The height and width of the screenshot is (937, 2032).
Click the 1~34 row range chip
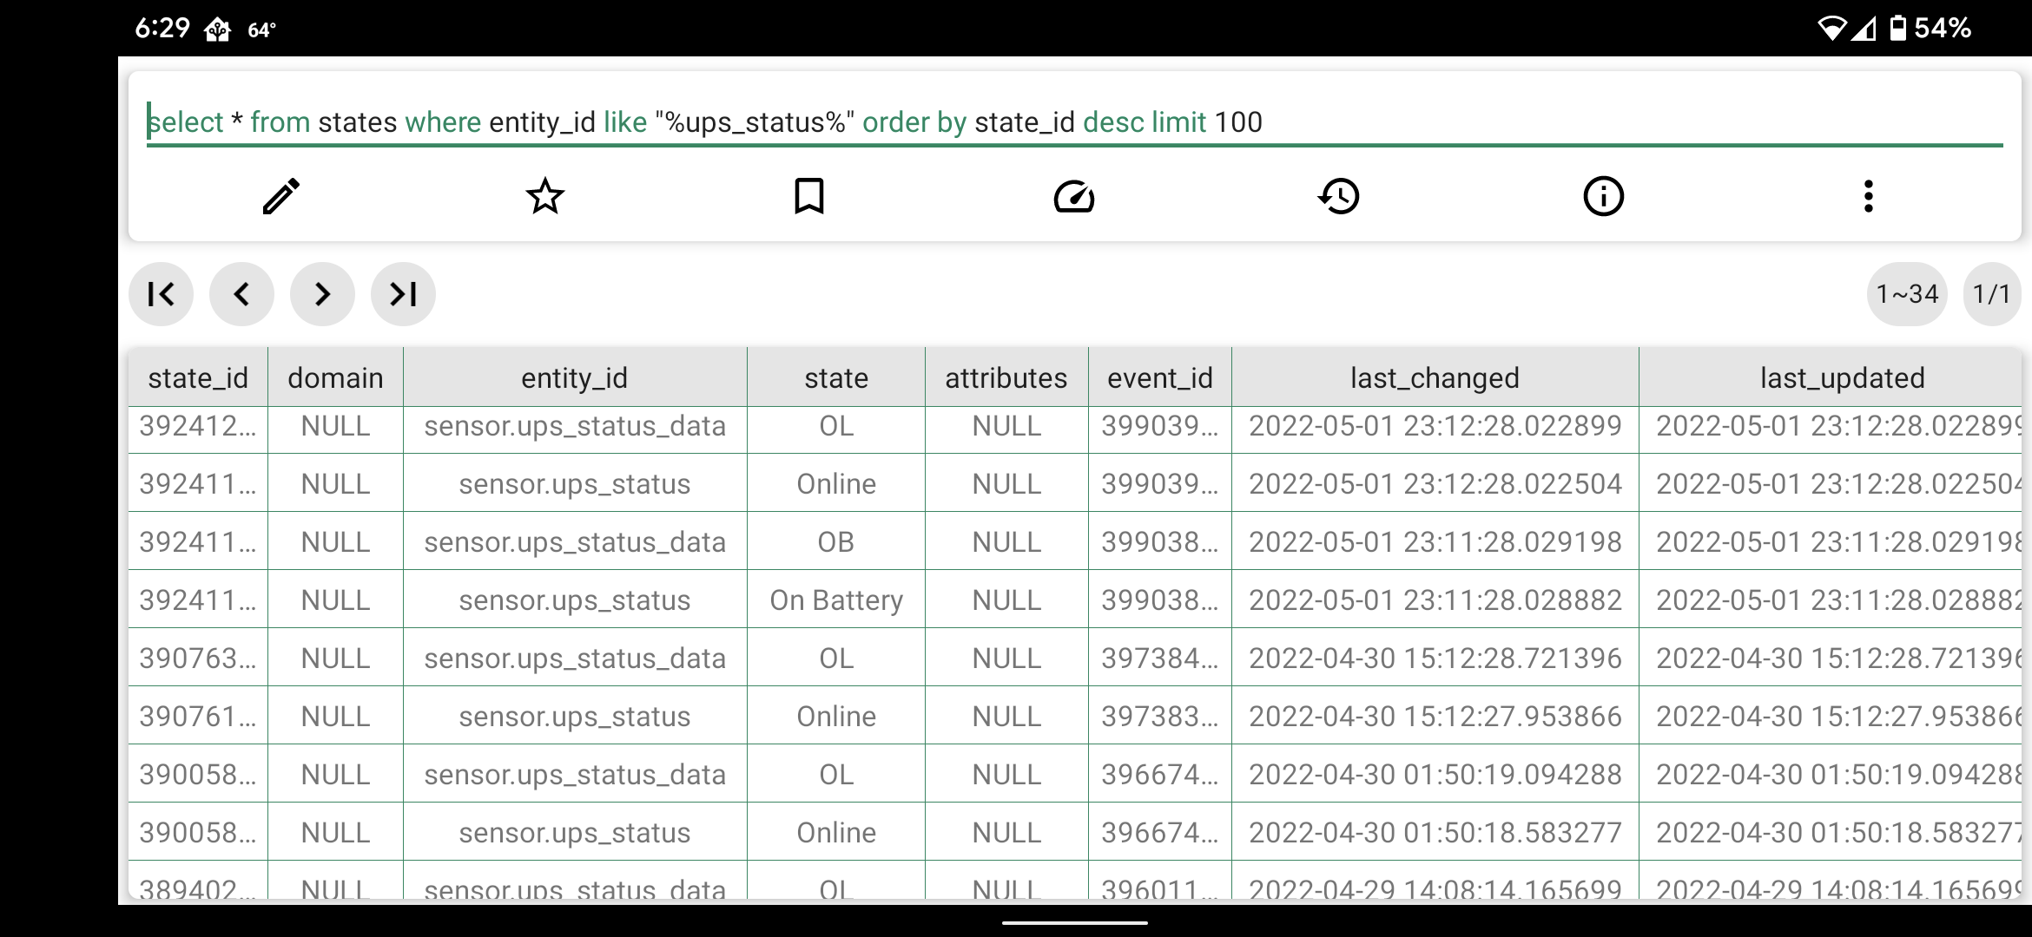1907,294
